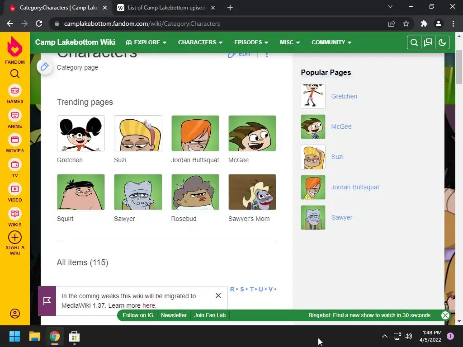This screenshot has height=347, width=463.
Task: Open a new browser tab
Action: (x=230, y=8)
